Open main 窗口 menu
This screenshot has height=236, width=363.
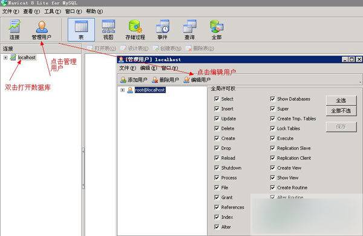(73, 11)
